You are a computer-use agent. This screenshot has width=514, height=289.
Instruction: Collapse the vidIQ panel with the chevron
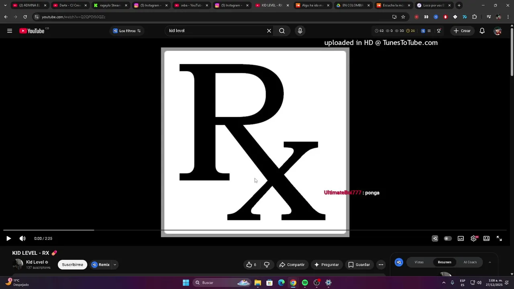point(490,262)
